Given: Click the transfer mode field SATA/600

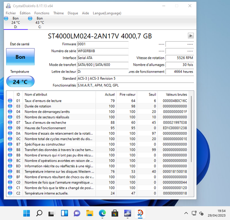Looking at the screenshot, I should tap(103, 65).
